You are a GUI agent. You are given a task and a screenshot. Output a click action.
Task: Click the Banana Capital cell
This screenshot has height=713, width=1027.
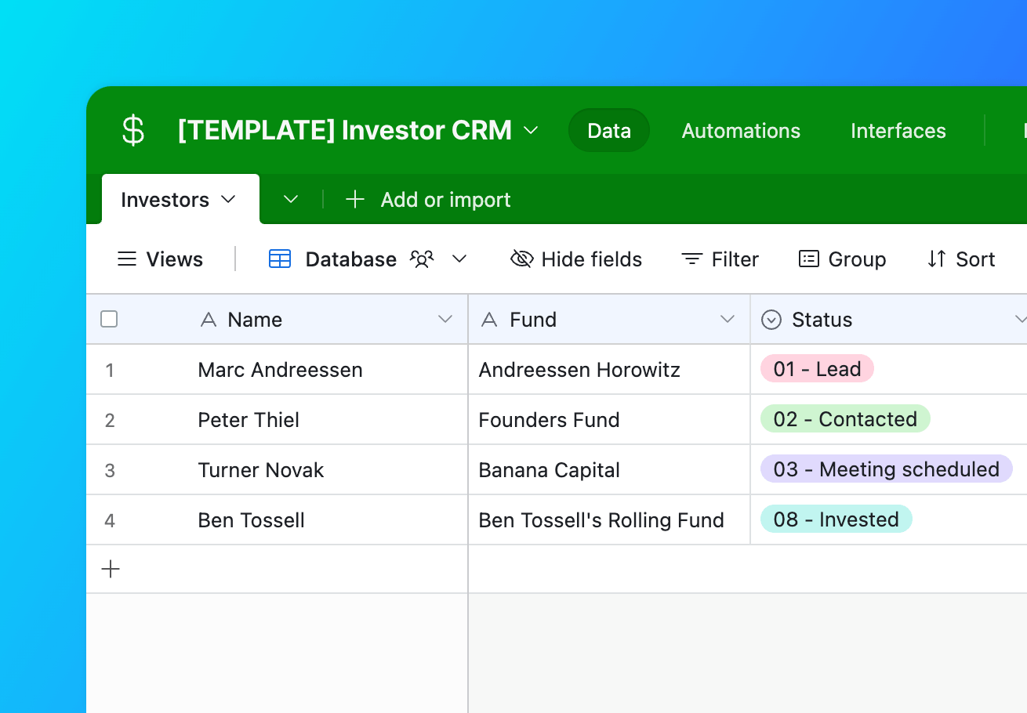pyautogui.click(x=609, y=470)
